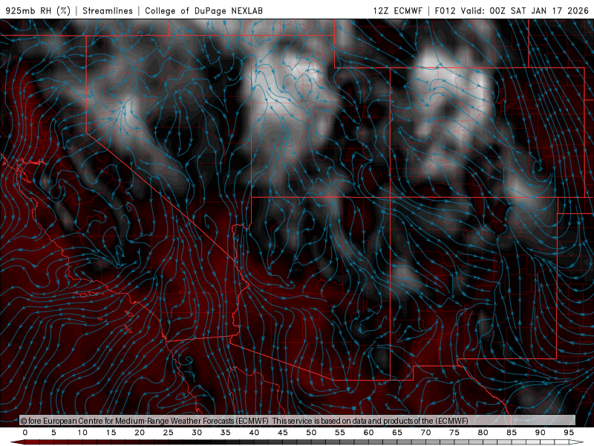Click the "40" value on the color scale
This screenshot has width=594, height=446.
(254, 433)
